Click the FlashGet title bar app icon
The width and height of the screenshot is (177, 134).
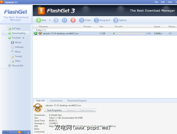pyautogui.click(x=2, y=2)
